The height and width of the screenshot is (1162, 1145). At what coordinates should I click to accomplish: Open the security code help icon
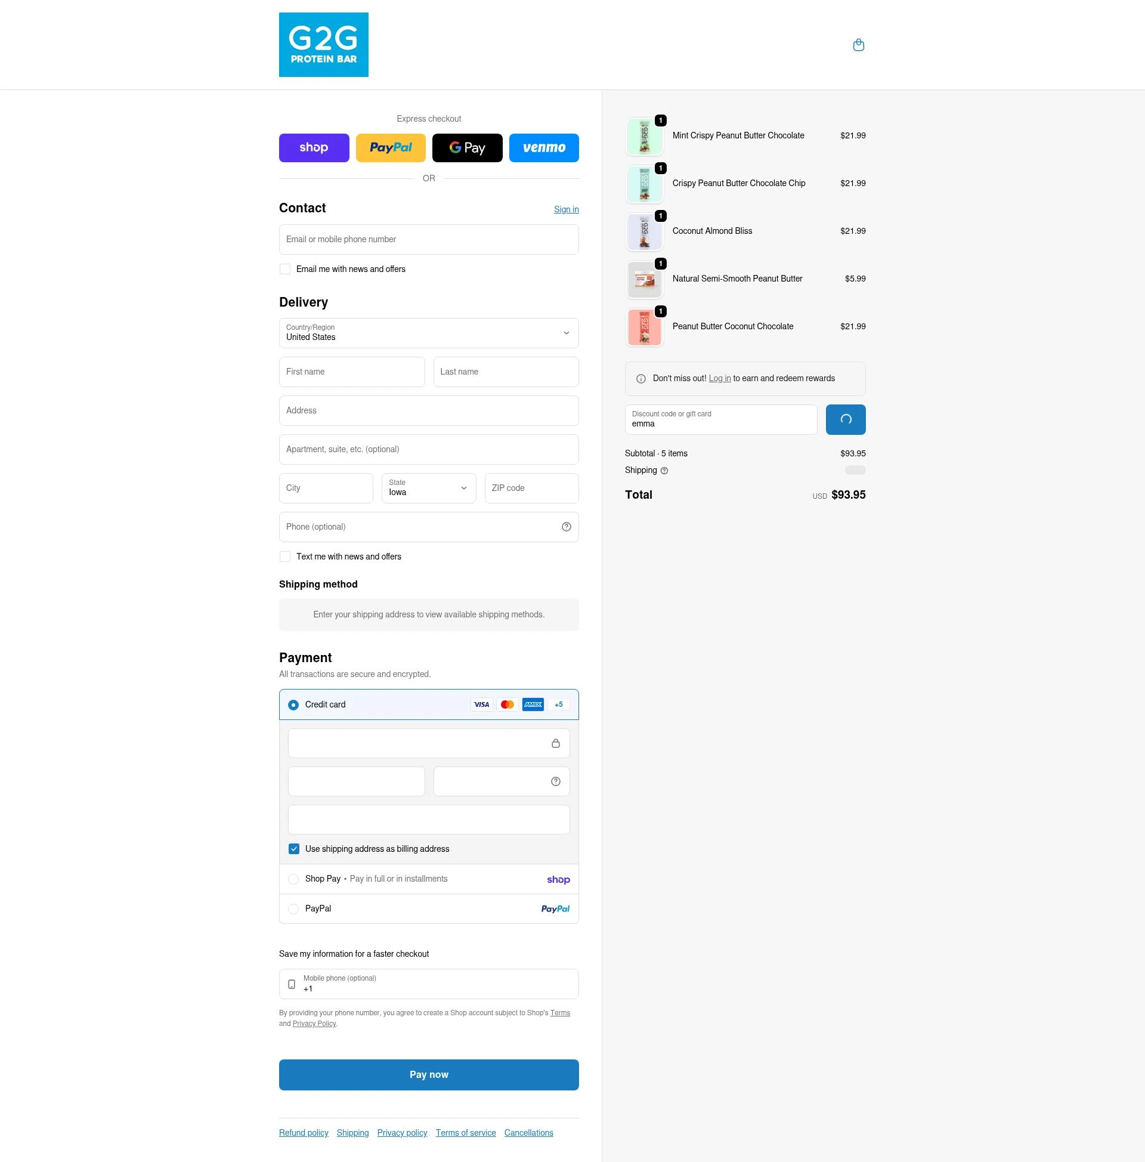coord(555,781)
